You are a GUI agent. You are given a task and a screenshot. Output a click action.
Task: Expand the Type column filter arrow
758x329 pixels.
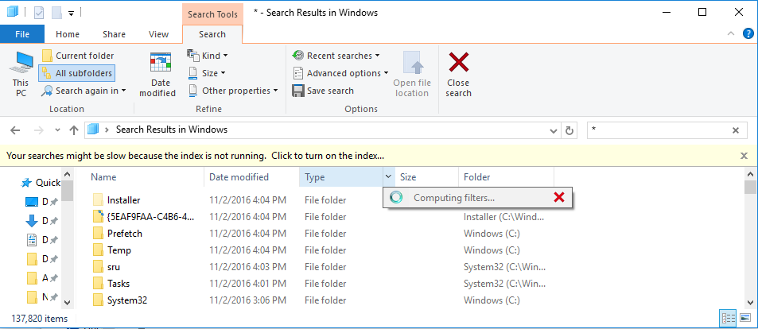[x=387, y=177]
